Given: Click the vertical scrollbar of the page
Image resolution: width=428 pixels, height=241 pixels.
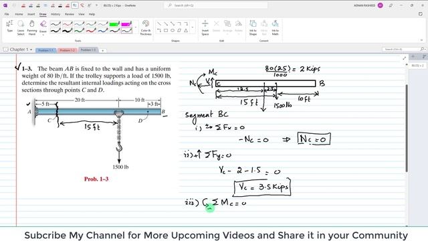Looking at the screenshot, I should [407, 128].
